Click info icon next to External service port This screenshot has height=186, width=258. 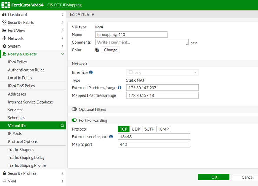[x=111, y=137]
